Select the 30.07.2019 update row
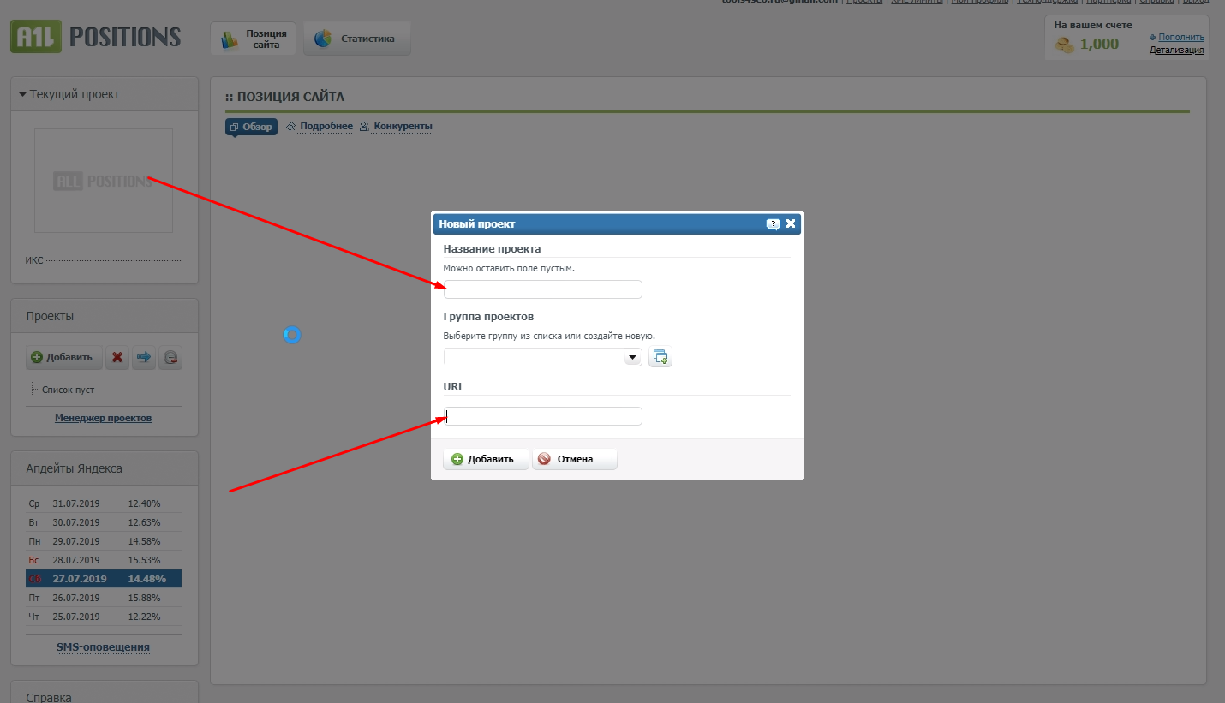 click(104, 522)
